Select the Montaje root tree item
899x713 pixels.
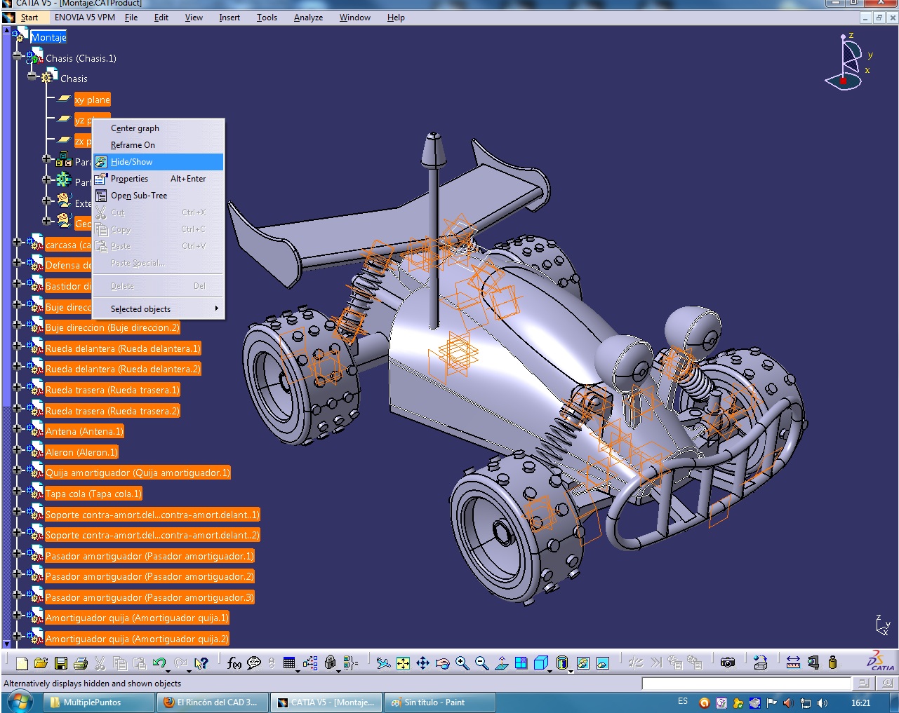point(48,37)
